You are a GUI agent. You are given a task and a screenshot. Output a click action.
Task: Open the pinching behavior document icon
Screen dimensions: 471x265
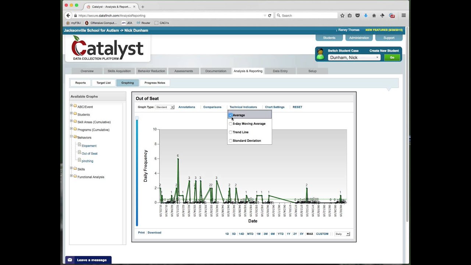click(79, 160)
